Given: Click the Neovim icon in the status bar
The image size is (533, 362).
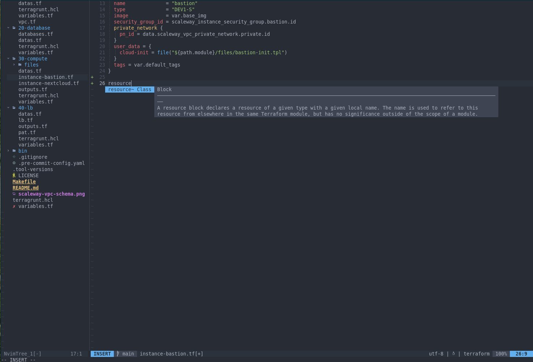Looking at the screenshot, I should coord(453,354).
